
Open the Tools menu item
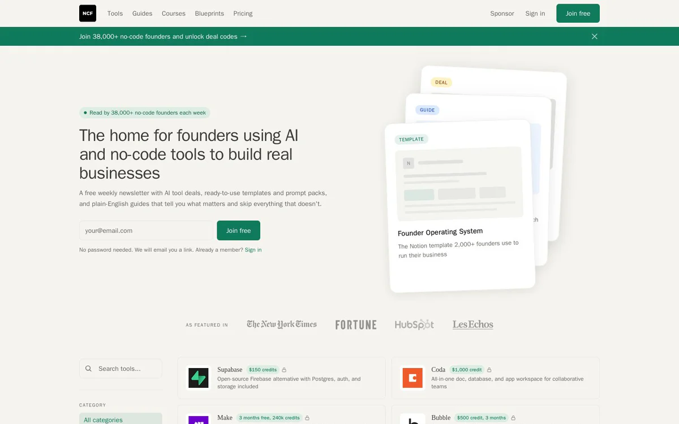[x=115, y=14]
